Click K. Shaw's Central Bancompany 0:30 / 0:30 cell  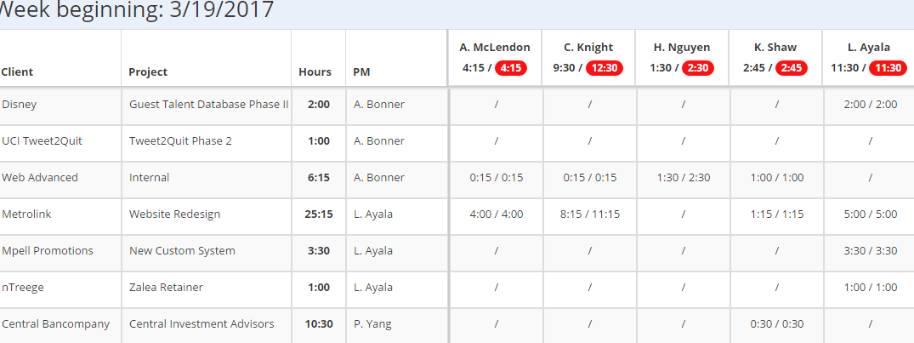[x=776, y=324]
